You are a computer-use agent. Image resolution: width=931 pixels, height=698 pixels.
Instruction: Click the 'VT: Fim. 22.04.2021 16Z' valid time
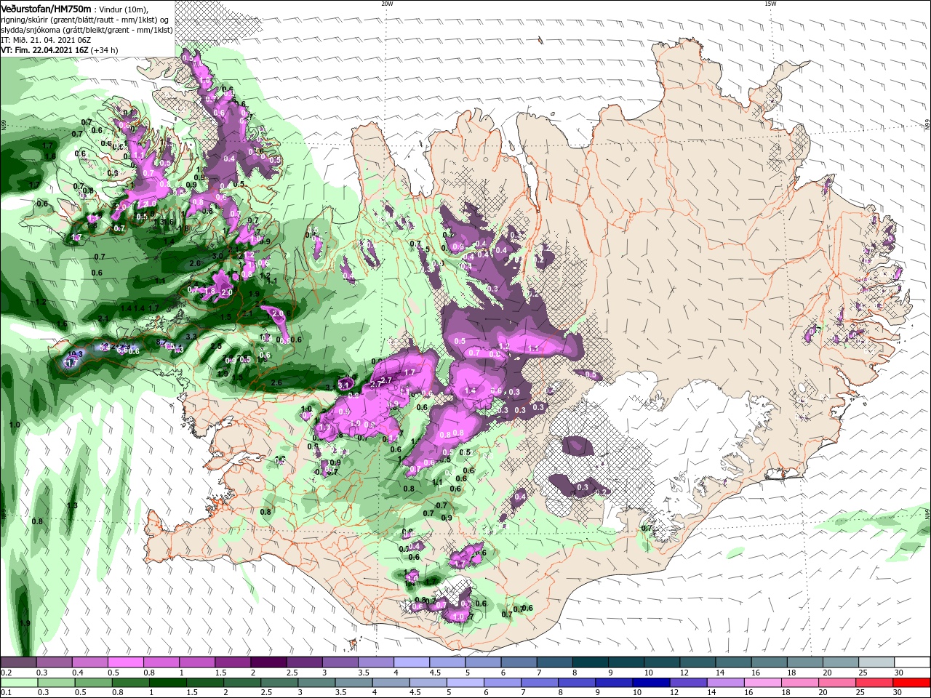pyautogui.click(x=44, y=50)
